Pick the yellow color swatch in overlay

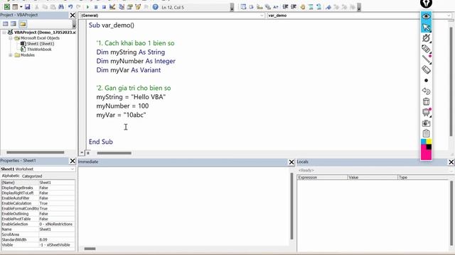(429, 141)
